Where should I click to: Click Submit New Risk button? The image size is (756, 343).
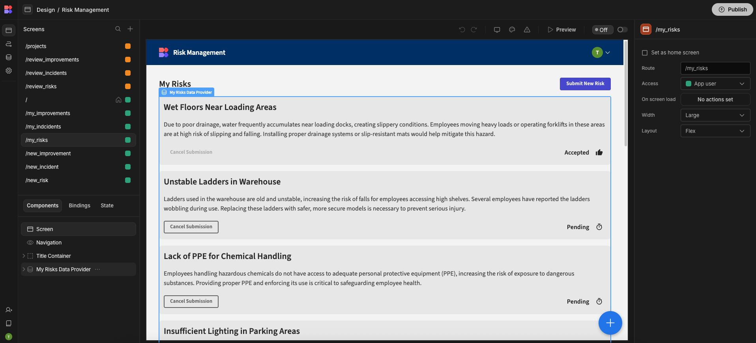click(585, 84)
